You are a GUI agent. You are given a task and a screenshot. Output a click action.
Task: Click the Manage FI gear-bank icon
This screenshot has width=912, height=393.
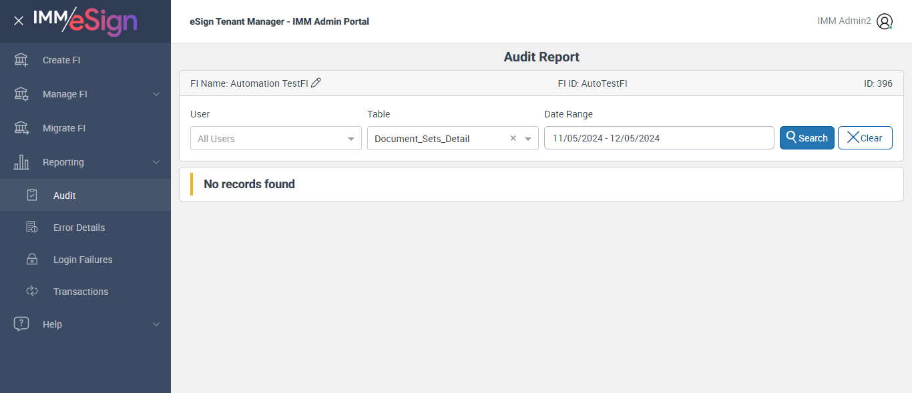coord(21,94)
